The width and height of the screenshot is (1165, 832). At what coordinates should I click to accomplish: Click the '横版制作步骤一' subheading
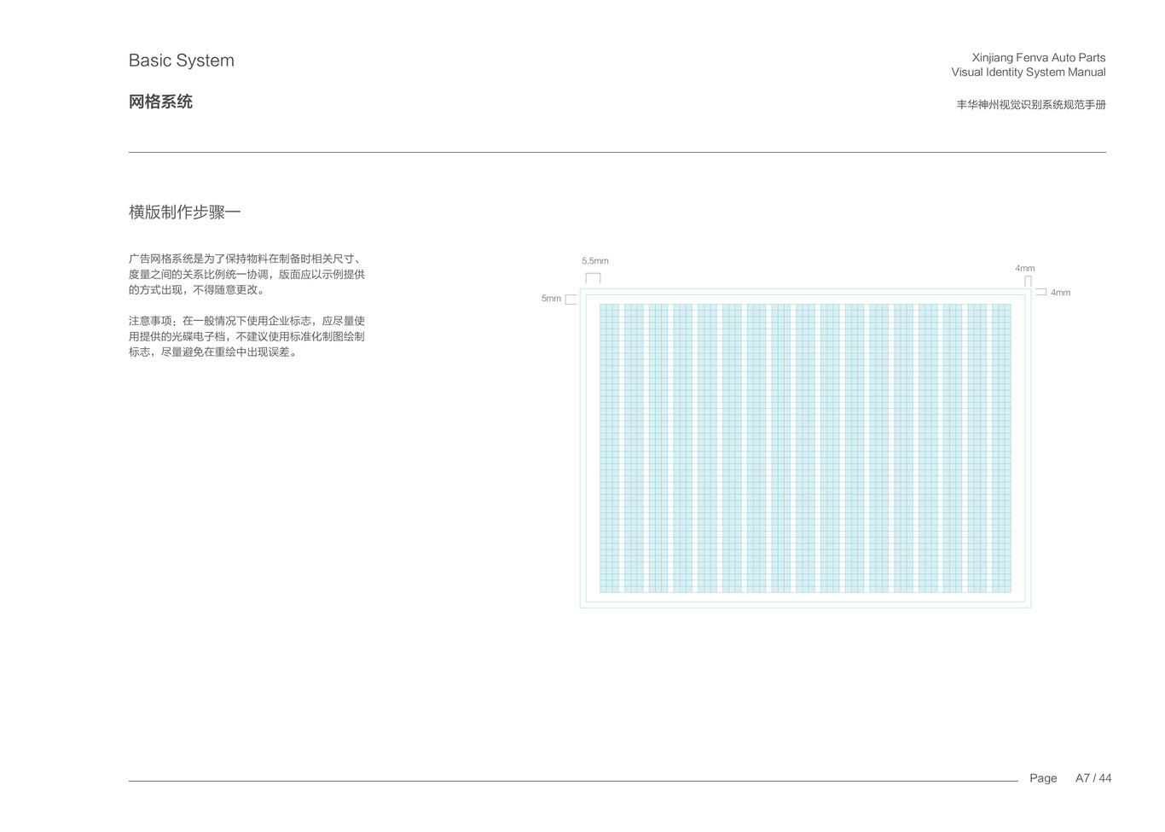pos(185,212)
